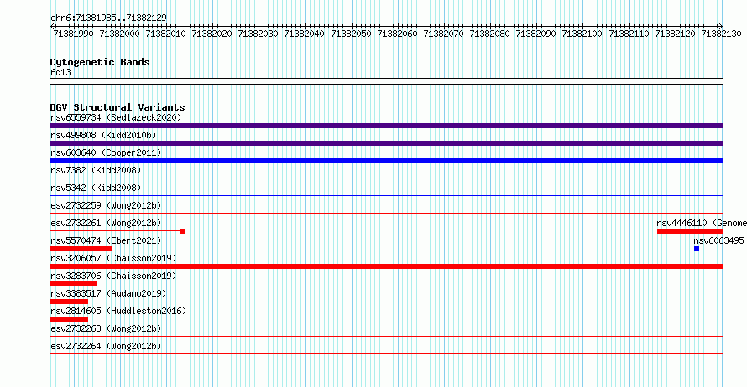Viewport: 747px width, 387px height.
Task: Click the thick blue bar under nsv603640
Action: click(x=386, y=161)
